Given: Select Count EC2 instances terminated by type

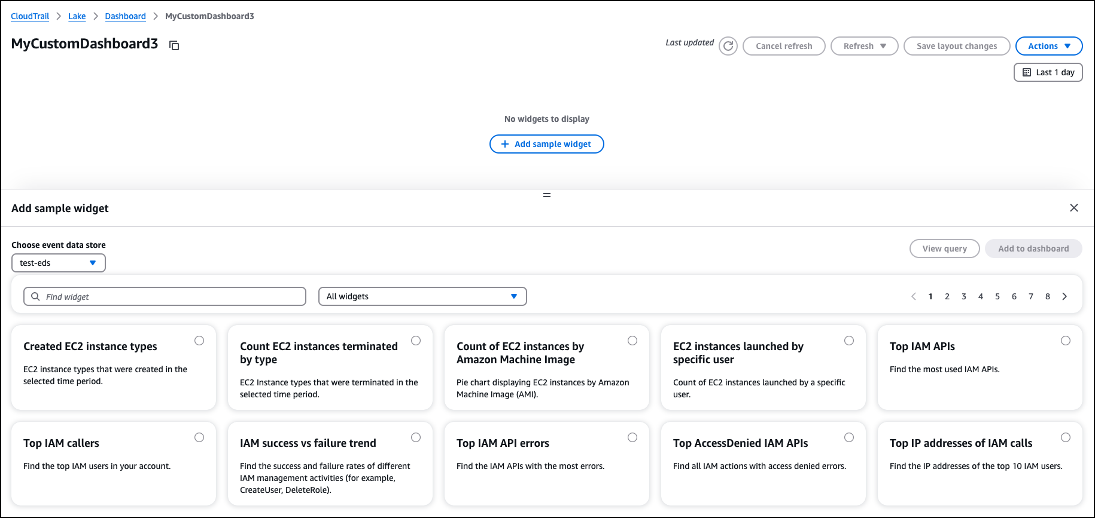Looking at the screenshot, I should [x=416, y=341].
